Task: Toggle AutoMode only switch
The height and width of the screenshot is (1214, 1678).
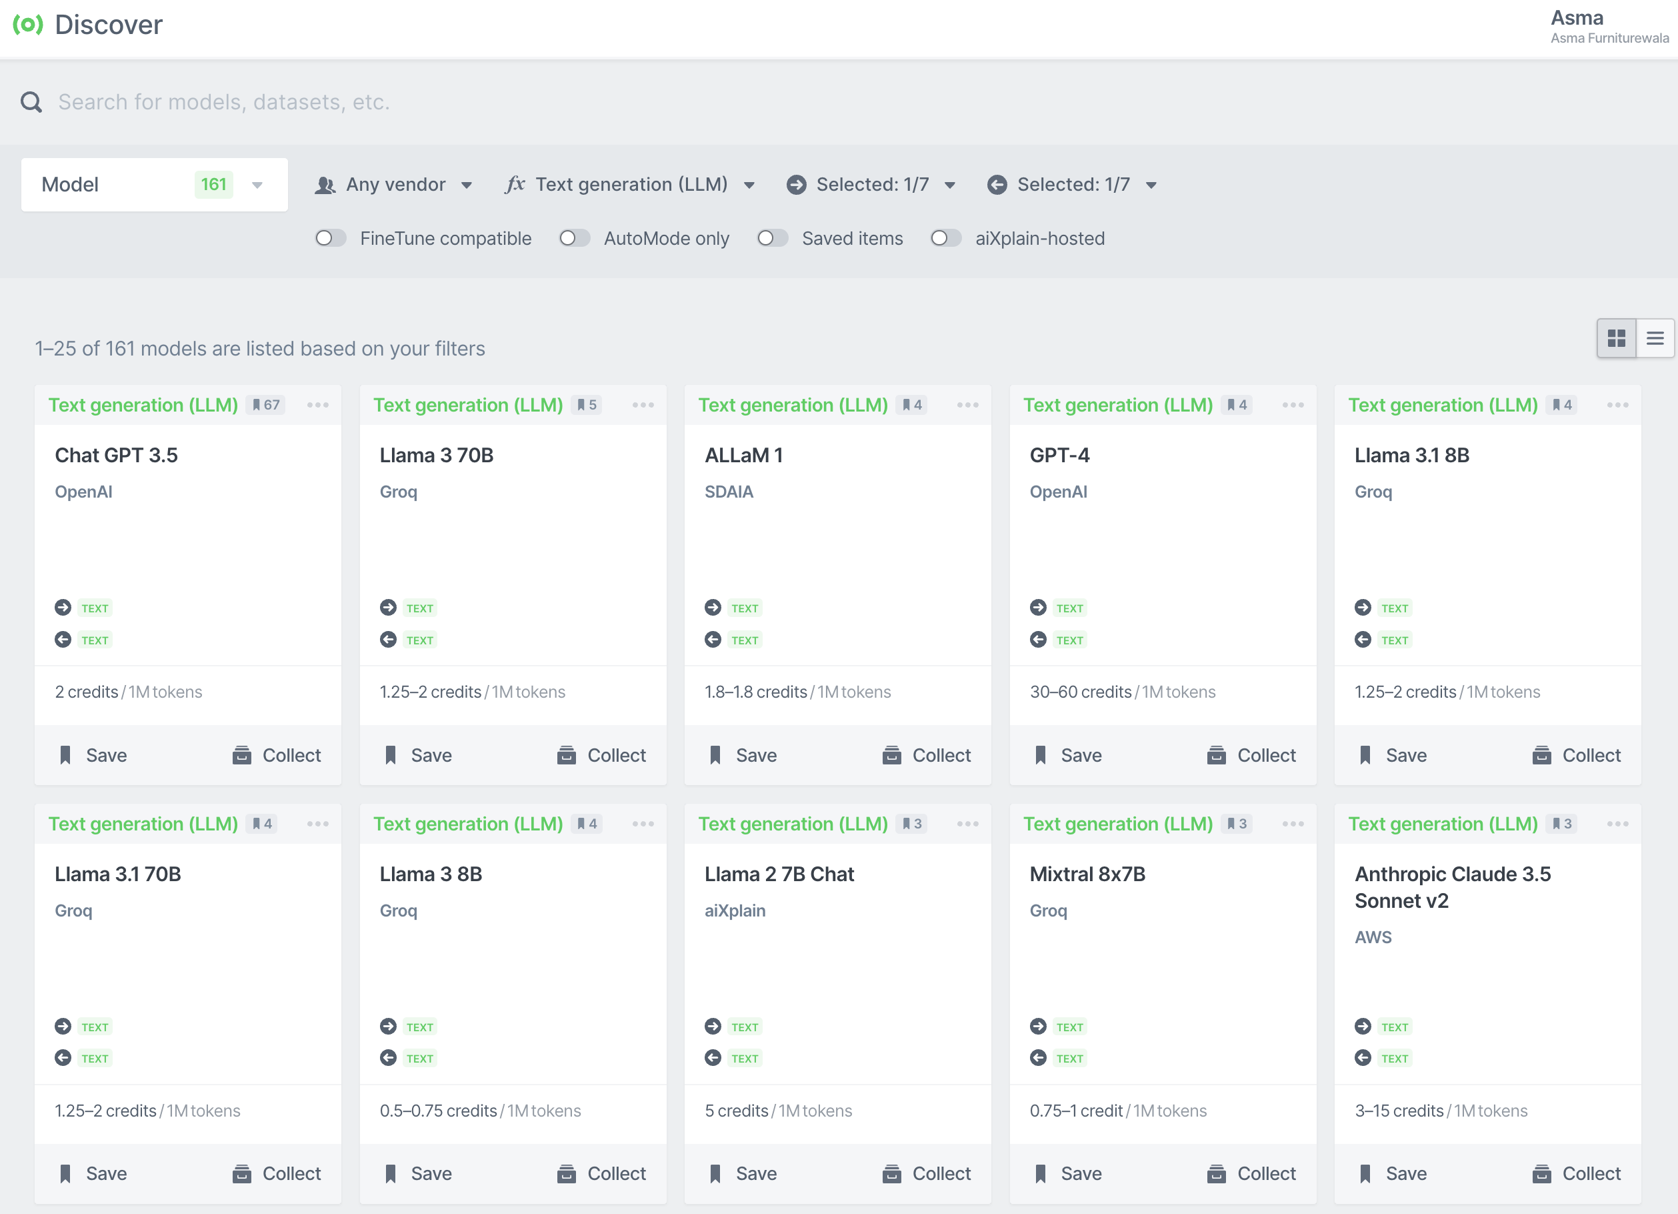Action: pos(575,238)
